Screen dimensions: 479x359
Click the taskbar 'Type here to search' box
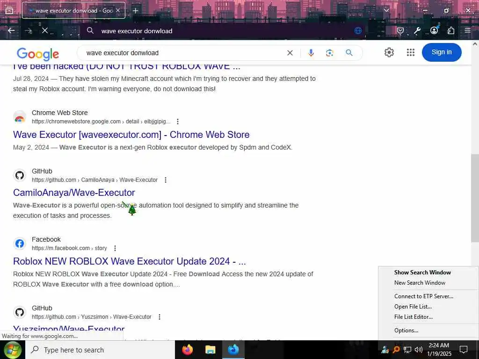[100, 350]
